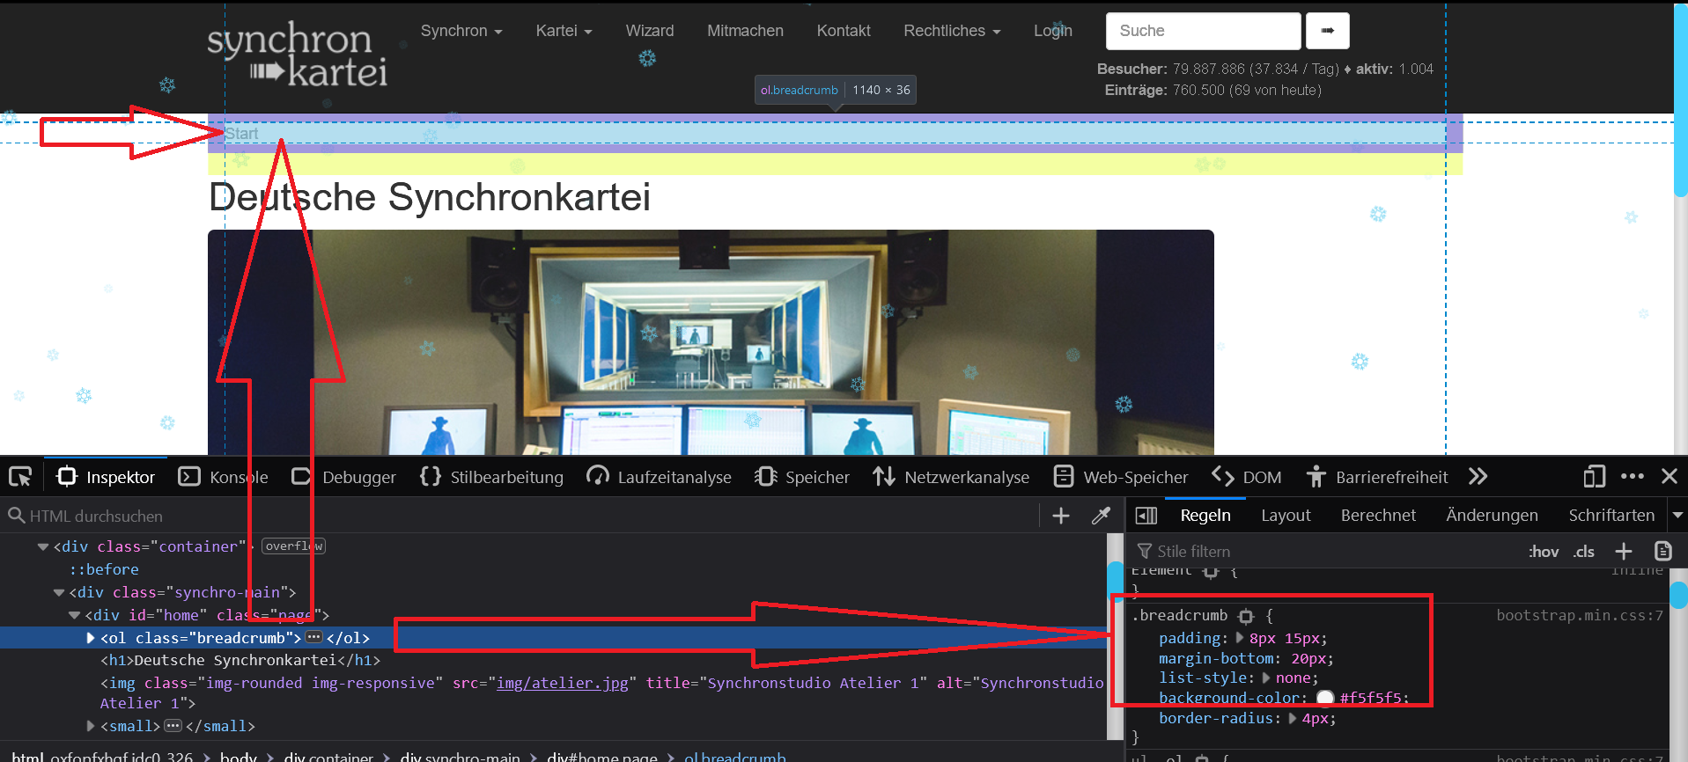Switch to the Layout tab

pos(1286,516)
